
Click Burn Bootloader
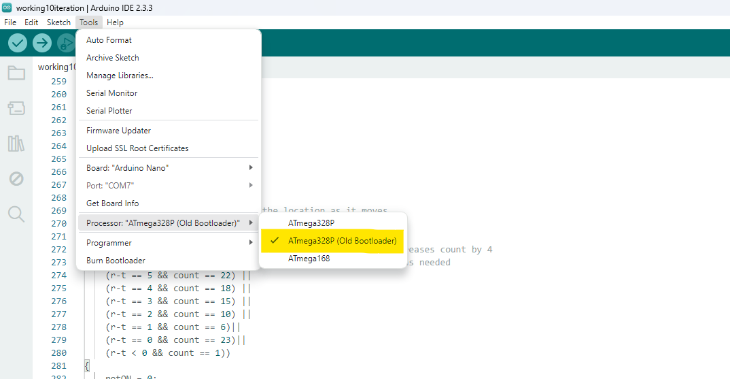(168, 261)
